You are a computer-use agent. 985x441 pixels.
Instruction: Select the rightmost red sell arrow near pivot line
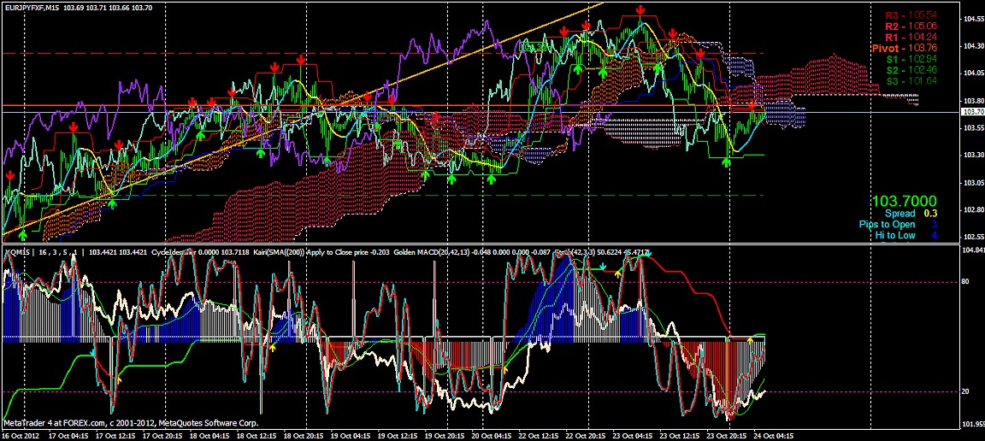pyautogui.click(x=752, y=106)
